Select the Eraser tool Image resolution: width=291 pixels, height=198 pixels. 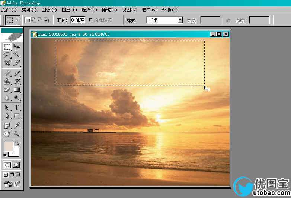[x=7, y=89]
